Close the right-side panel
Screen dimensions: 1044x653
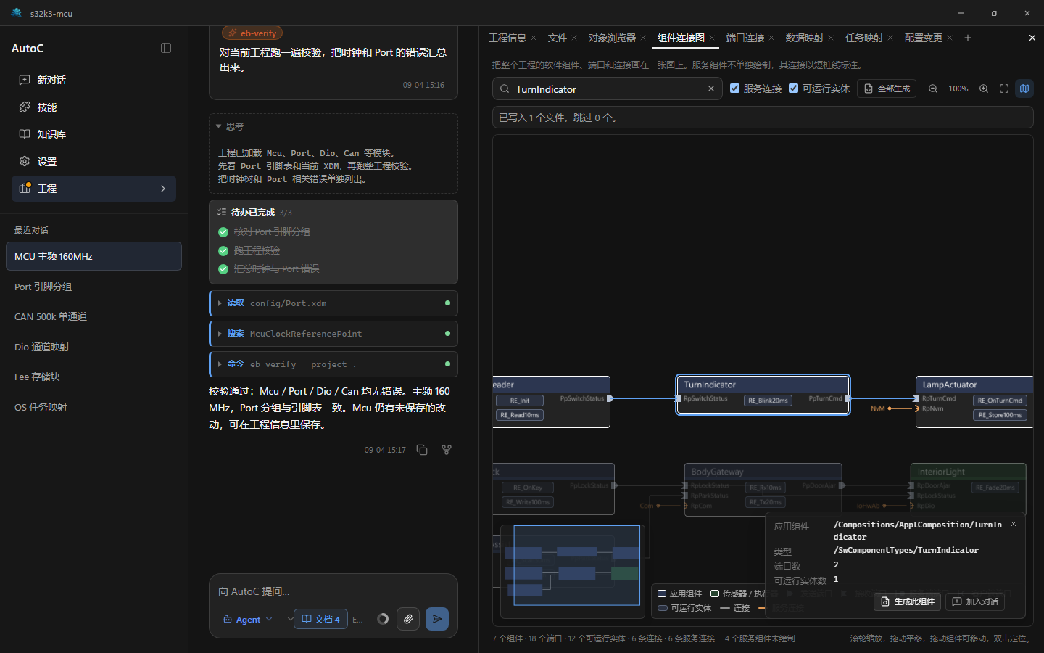pos(1032,38)
